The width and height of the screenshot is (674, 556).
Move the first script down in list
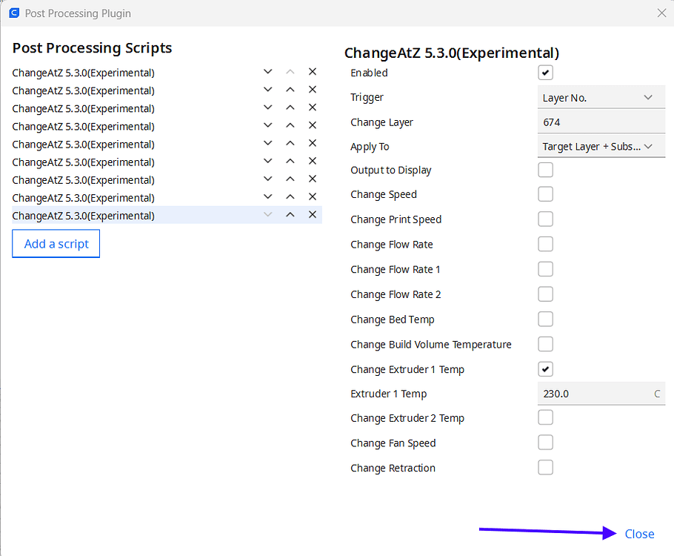click(268, 72)
